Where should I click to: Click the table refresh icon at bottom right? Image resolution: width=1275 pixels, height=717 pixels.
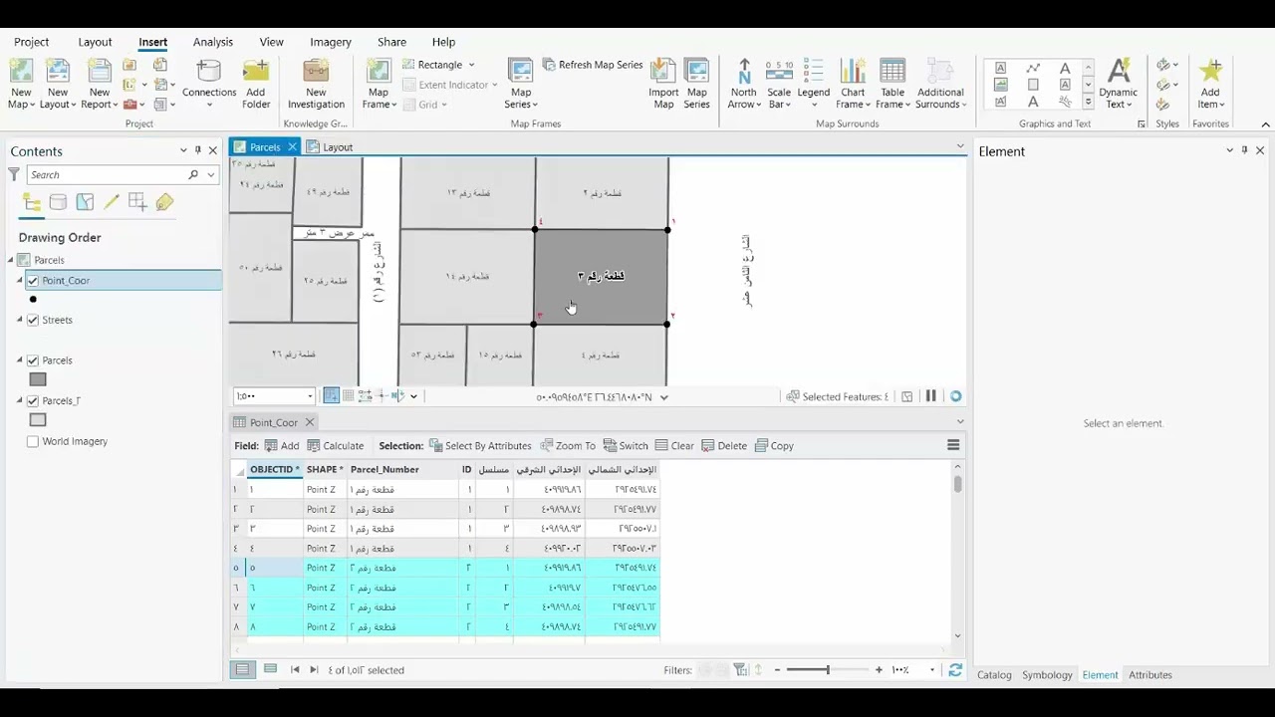click(x=955, y=670)
